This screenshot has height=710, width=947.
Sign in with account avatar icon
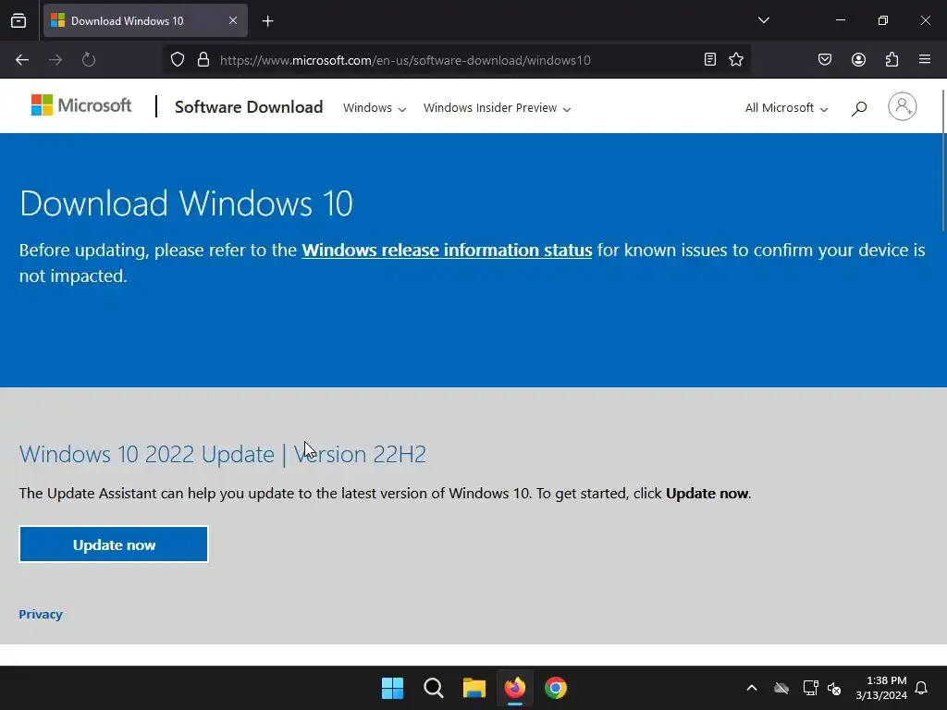[x=903, y=107]
